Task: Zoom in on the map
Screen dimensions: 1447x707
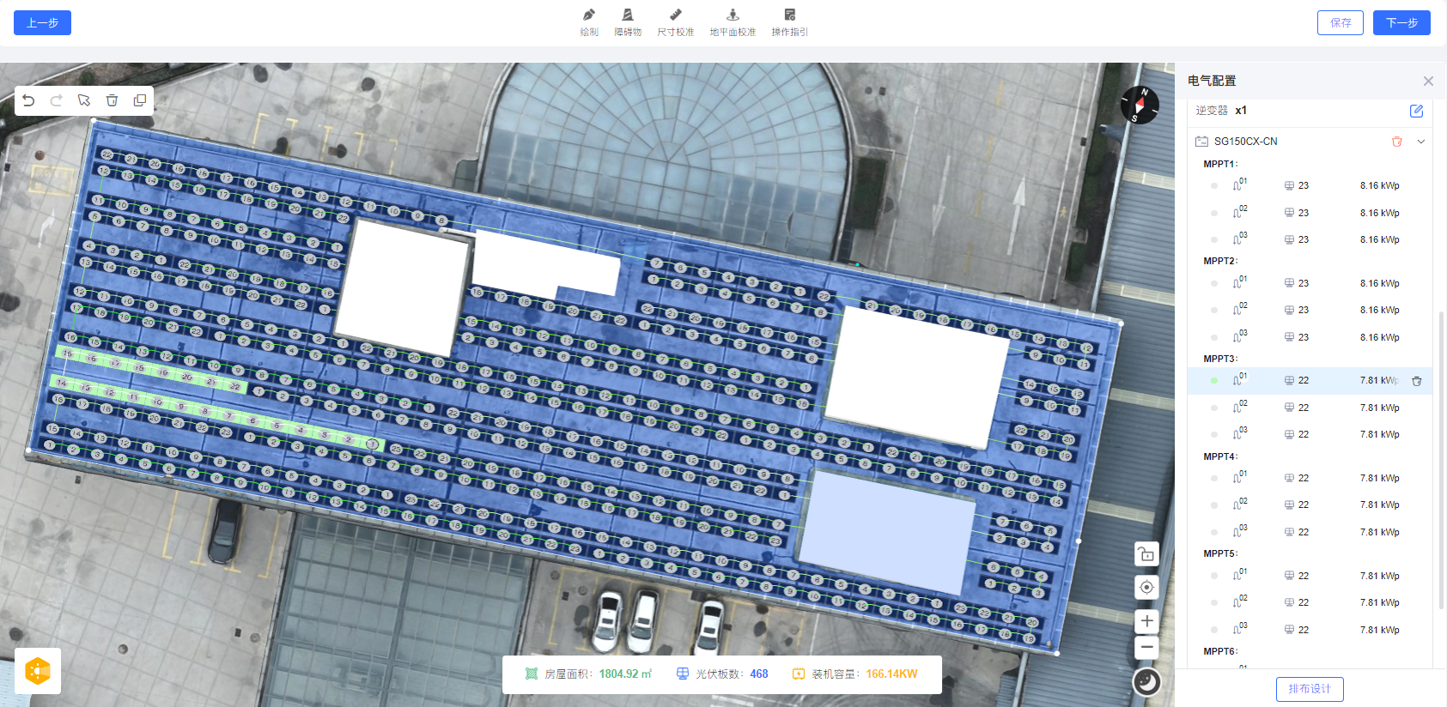Action: coord(1146,620)
